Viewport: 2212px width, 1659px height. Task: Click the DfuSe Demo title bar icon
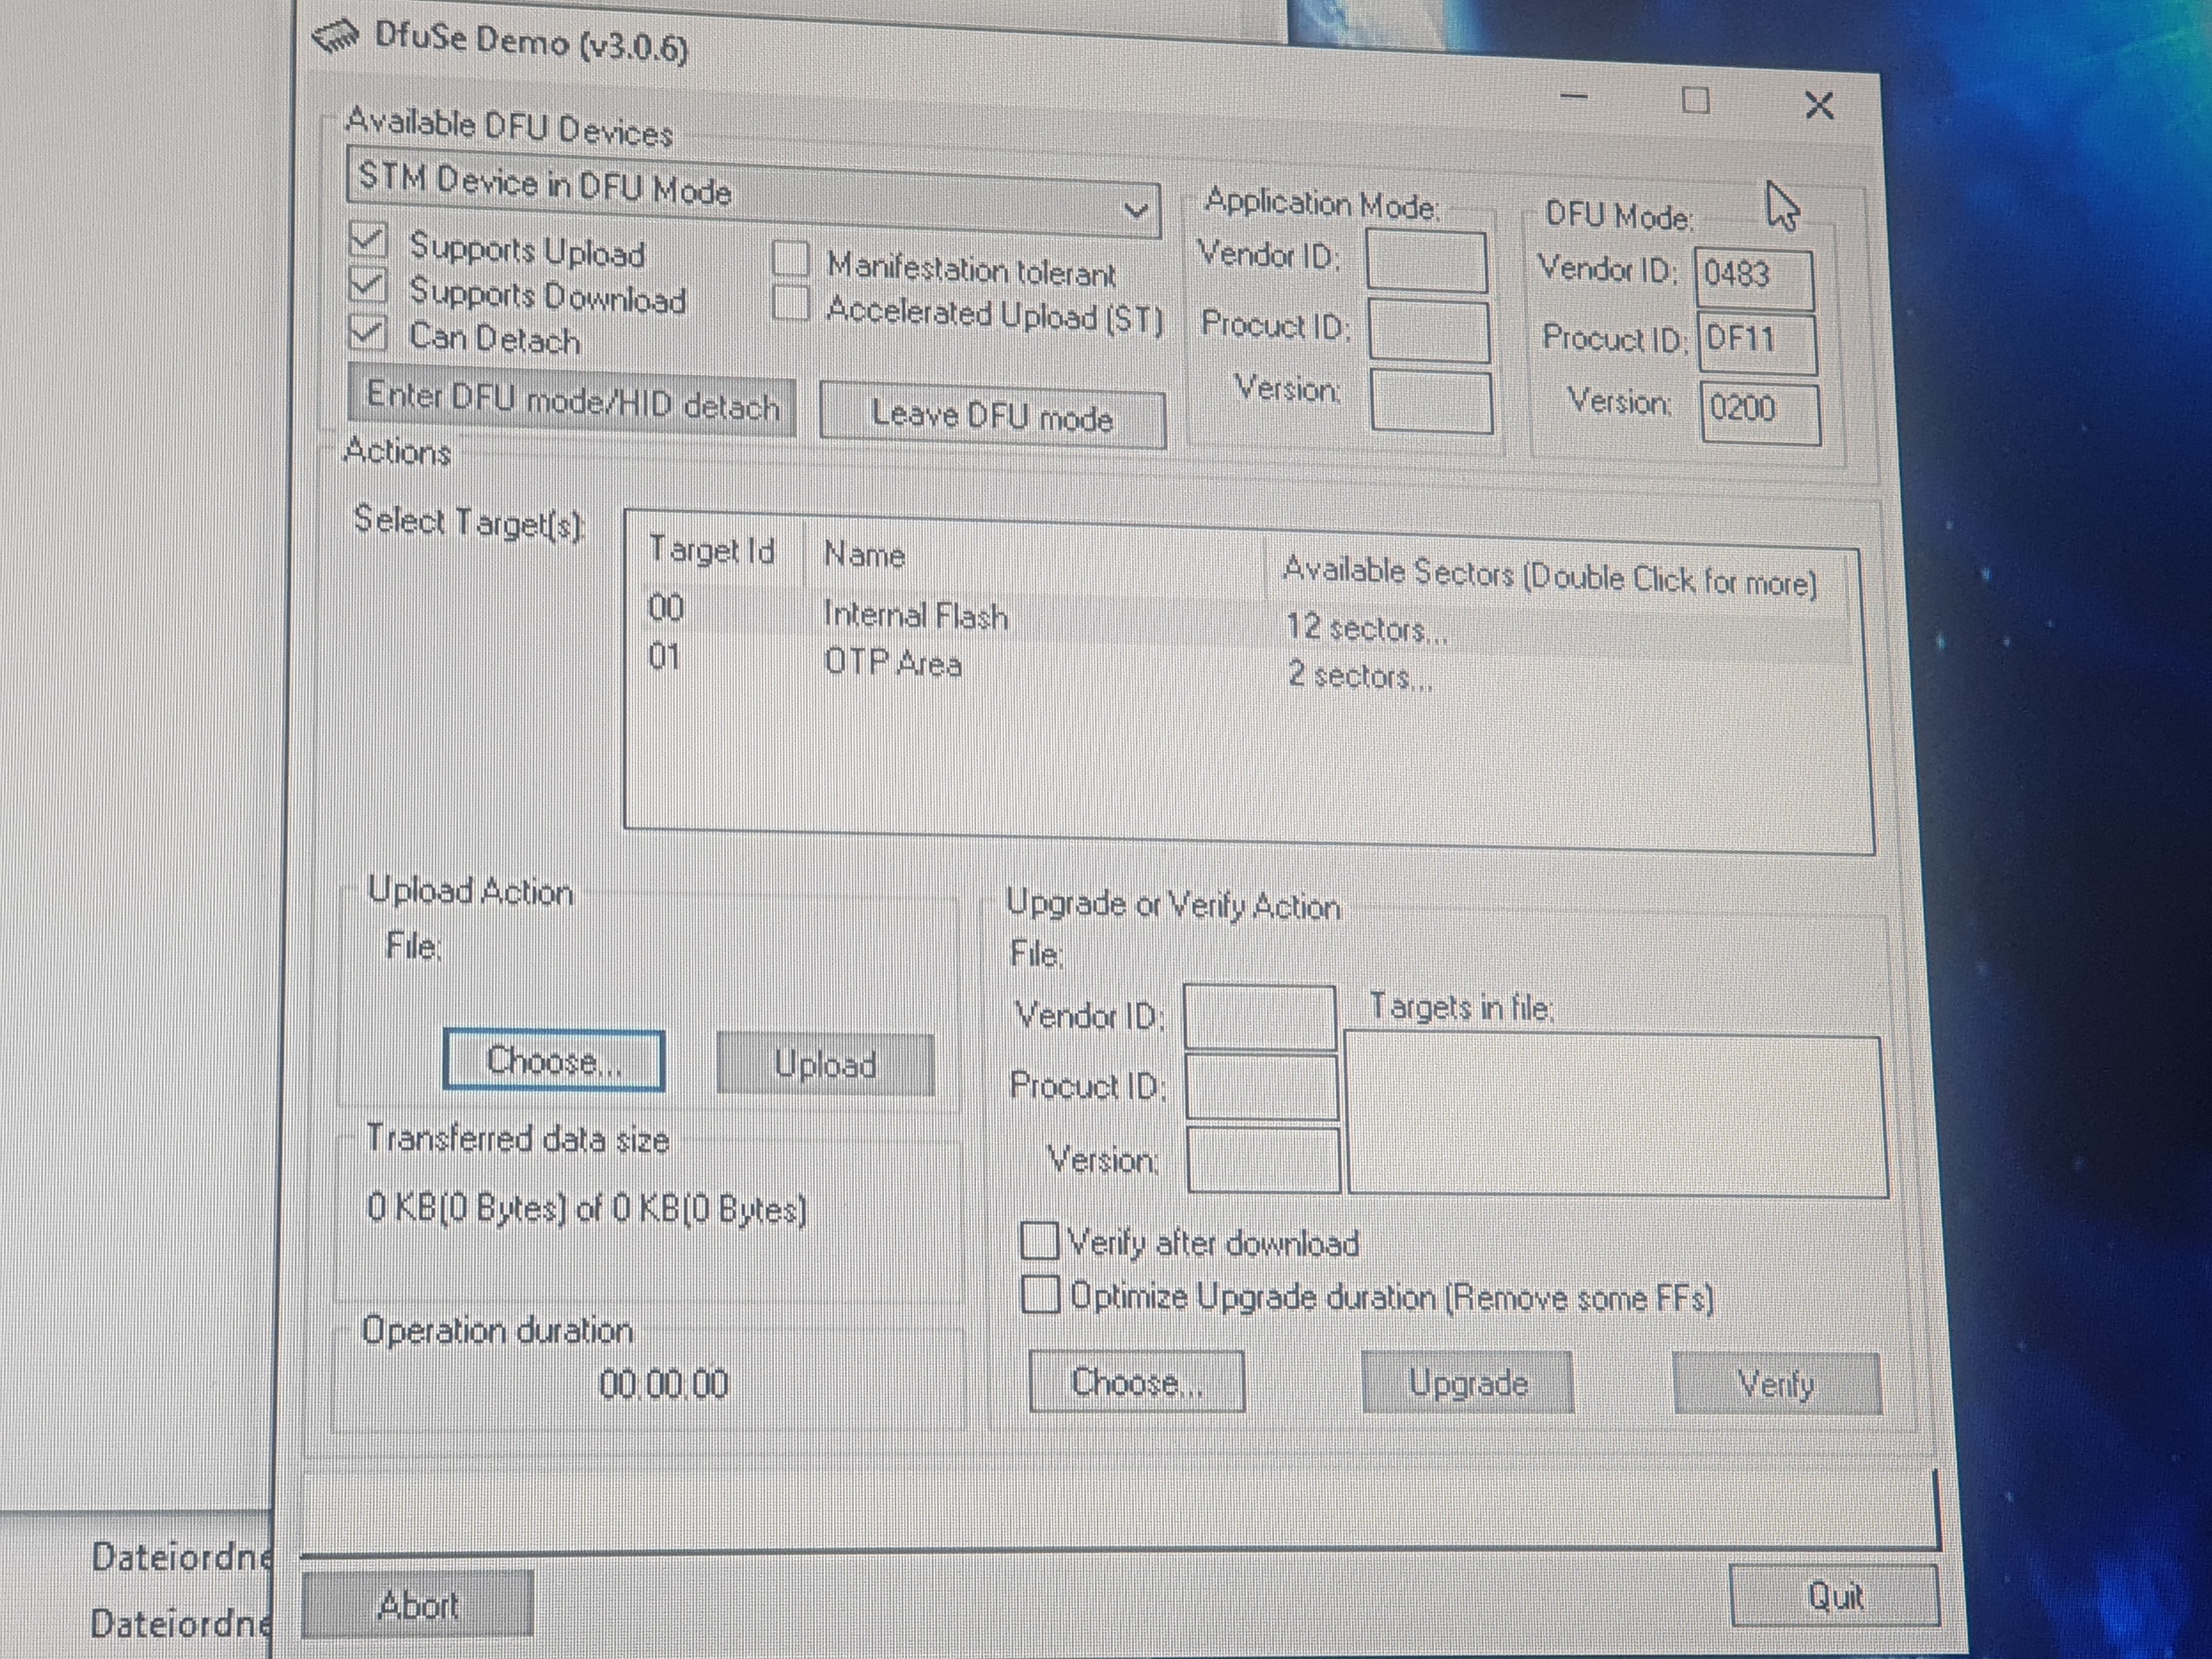click(x=336, y=35)
